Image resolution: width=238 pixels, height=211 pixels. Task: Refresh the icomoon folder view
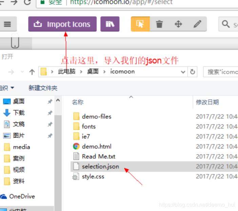coord(193,72)
